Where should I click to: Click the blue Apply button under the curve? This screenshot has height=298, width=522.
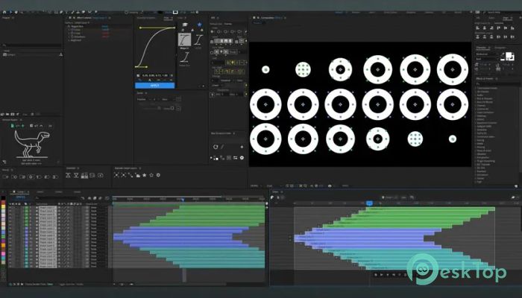[x=155, y=86]
